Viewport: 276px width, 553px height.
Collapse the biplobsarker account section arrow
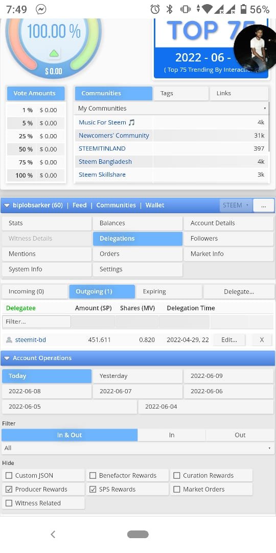[x=7, y=205]
